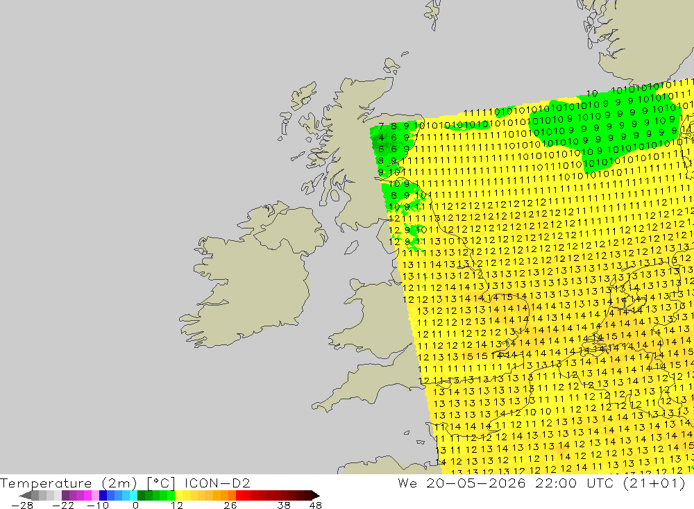The height and width of the screenshot is (509, 694).
Task: Click the date 'We 20-05-2026'
Action: pos(462,483)
